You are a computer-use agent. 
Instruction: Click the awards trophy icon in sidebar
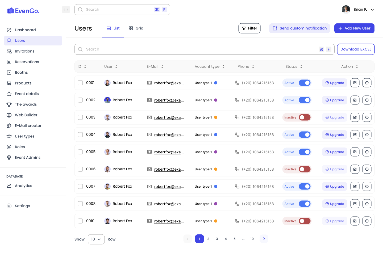pos(9,104)
